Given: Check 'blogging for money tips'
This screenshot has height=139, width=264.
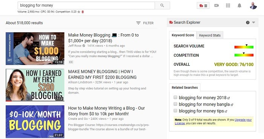Looking at the screenshot, I should [x=175, y=111].
